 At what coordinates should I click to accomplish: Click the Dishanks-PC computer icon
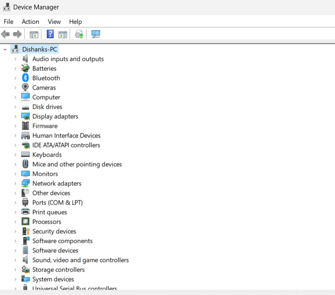pos(15,49)
